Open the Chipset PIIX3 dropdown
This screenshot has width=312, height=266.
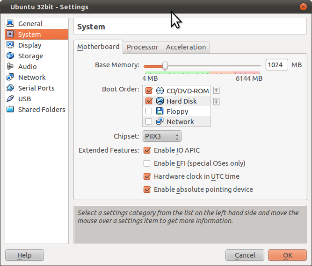pyautogui.click(x=162, y=136)
